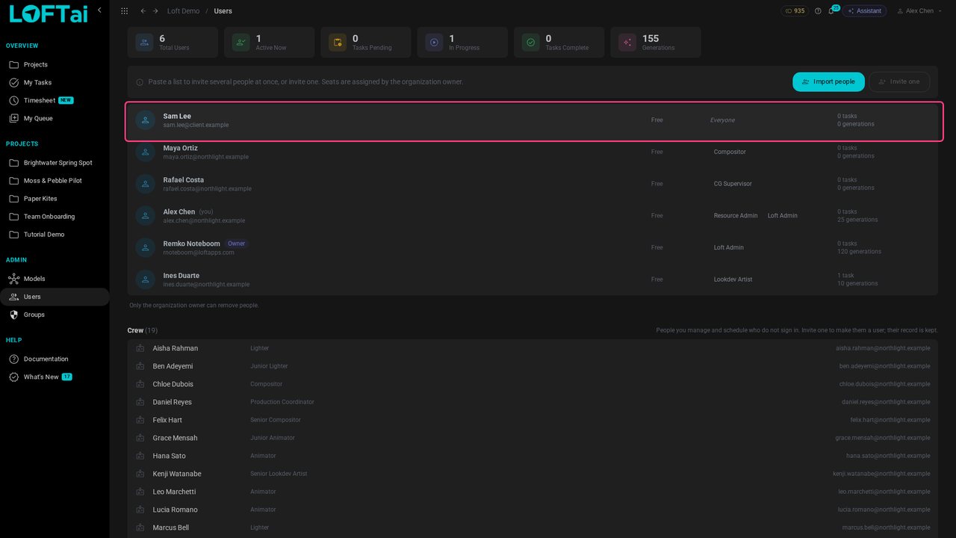Screen dimensions: 956x538
Task: Click the crew badge icon beside Aisha Rahman
Action: [x=140, y=348]
